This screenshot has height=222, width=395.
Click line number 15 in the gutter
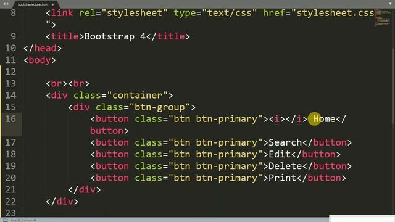pos(10,107)
